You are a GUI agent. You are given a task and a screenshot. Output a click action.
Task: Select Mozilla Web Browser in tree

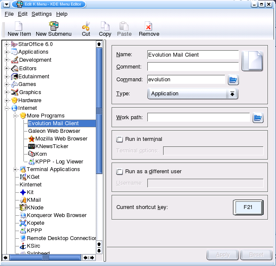click(x=61, y=139)
